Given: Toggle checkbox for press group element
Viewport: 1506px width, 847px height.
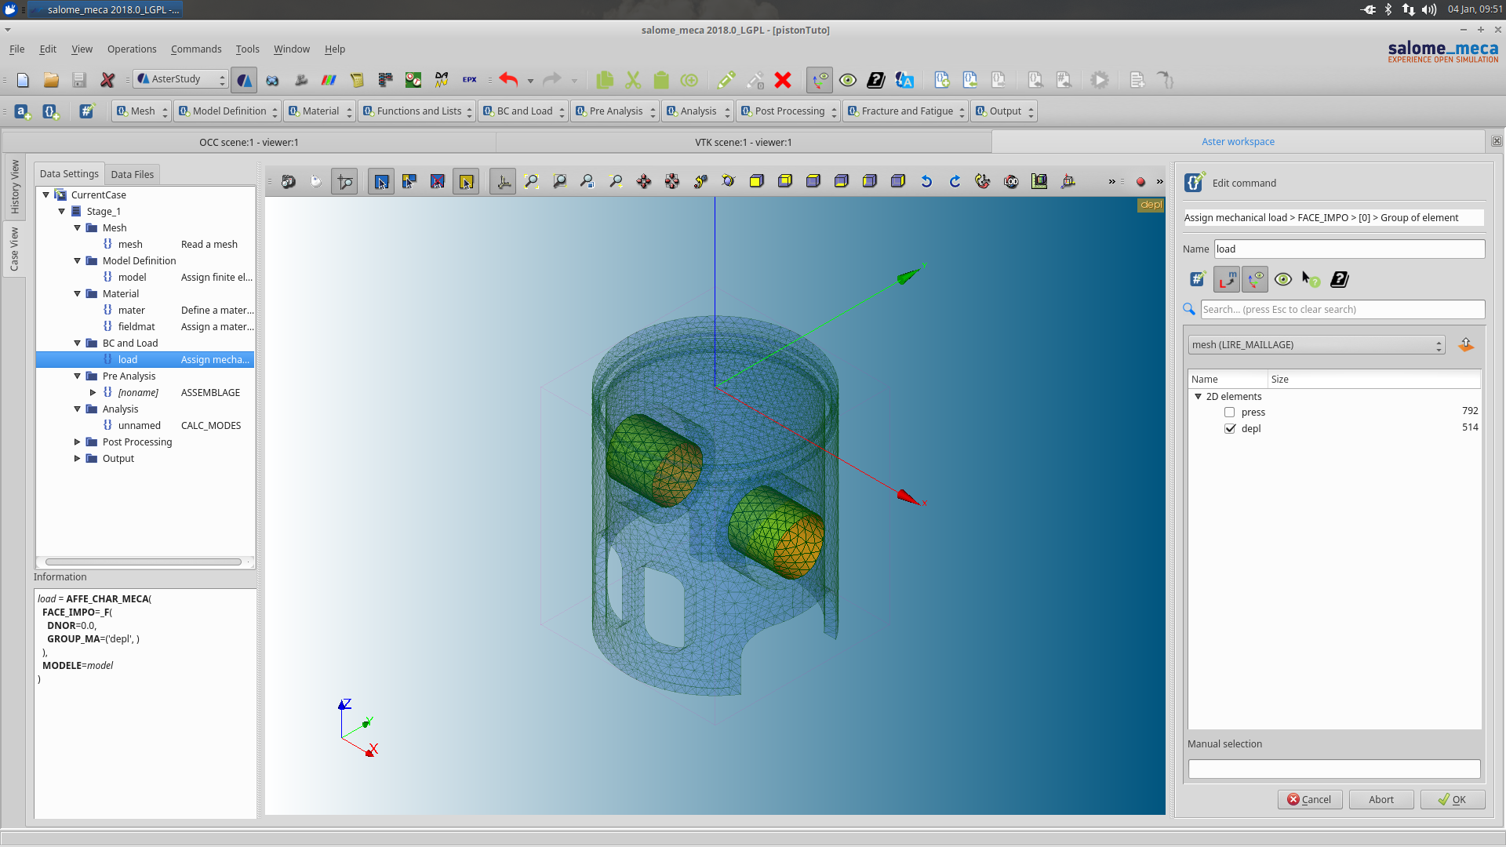Looking at the screenshot, I should point(1231,412).
